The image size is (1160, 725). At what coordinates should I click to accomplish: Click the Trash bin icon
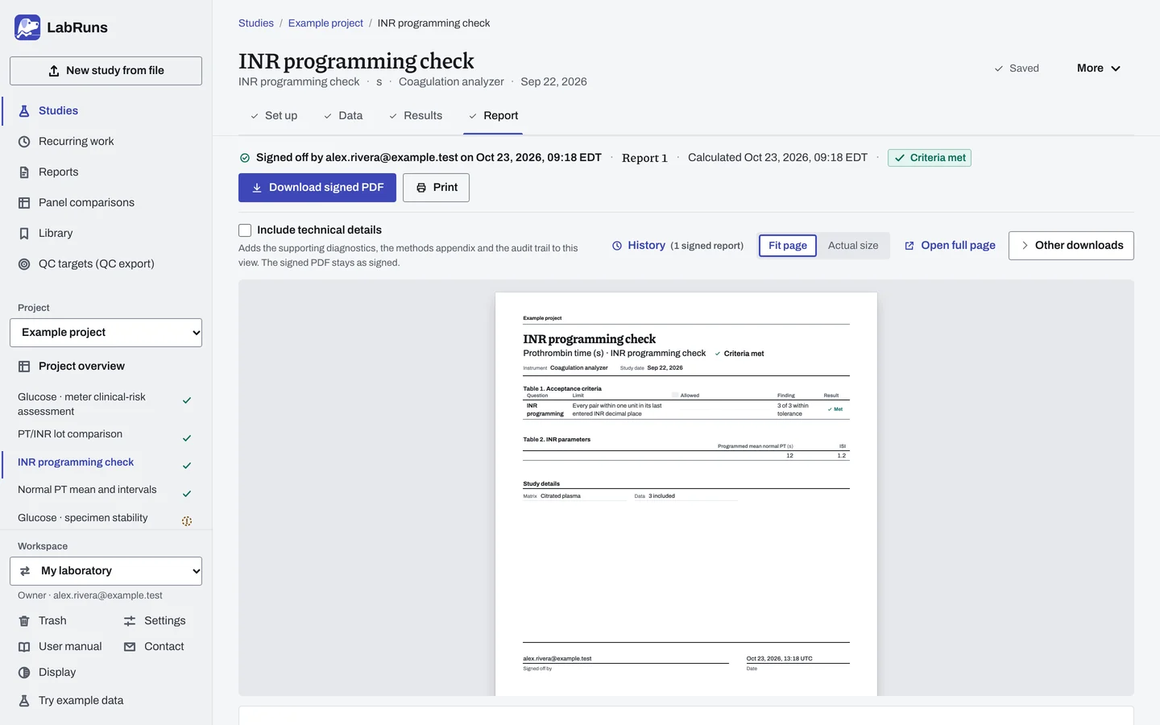pyautogui.click(x=24, y=621)
